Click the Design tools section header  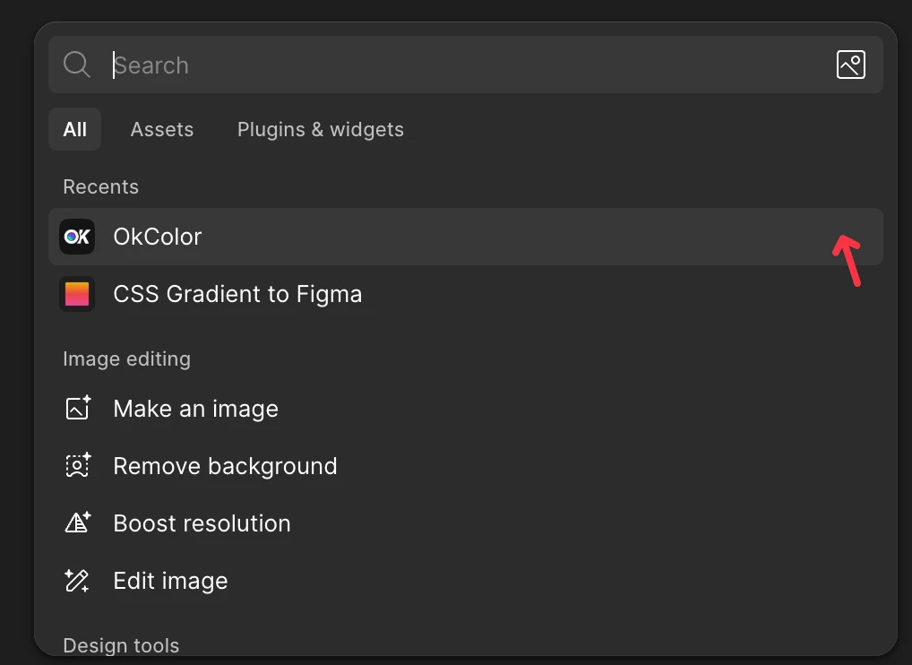click(x=121, y=645)
